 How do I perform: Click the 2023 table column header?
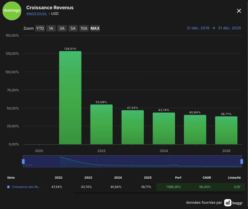click(x=88, y=178)
